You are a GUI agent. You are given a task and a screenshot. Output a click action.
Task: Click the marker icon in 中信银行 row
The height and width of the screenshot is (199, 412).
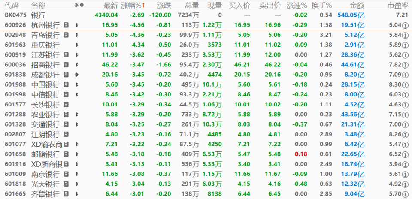(x=77, y=94)
